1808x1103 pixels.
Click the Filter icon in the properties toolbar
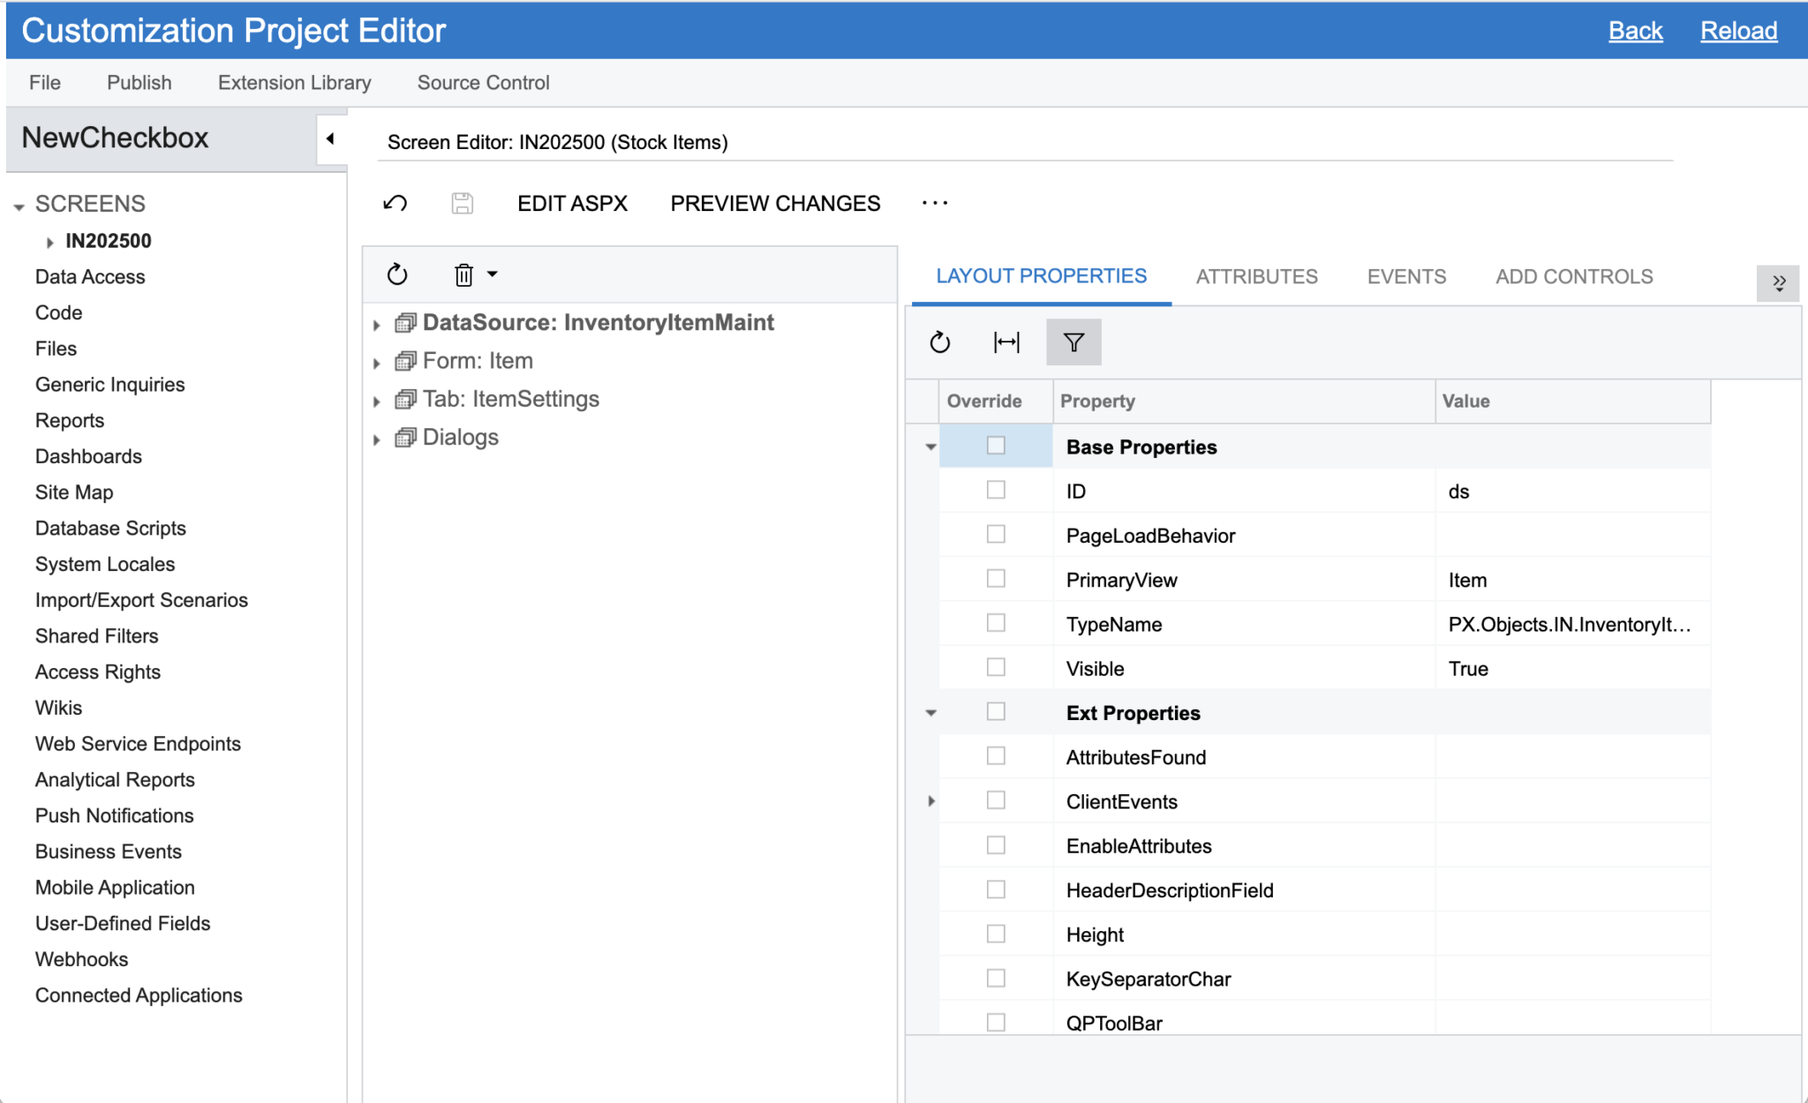(x=1073, y=341)
